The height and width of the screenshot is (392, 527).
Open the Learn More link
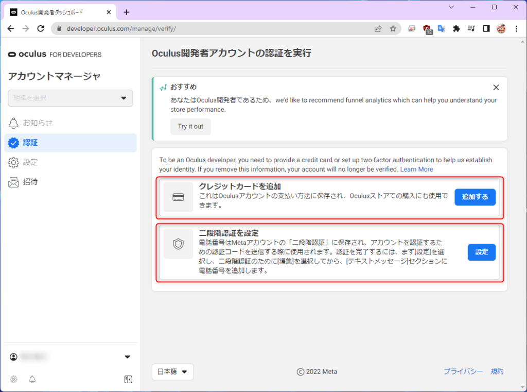point(416,169)
